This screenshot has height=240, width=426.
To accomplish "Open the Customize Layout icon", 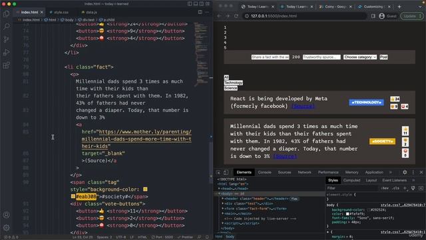I will pyautogui.click(x=208, y=4).
